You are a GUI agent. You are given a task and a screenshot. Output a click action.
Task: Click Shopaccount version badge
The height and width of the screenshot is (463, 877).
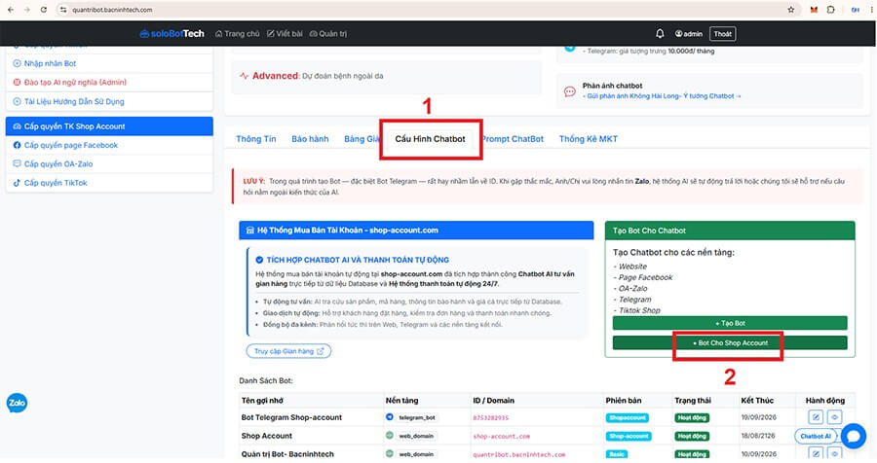coord(627,417)
